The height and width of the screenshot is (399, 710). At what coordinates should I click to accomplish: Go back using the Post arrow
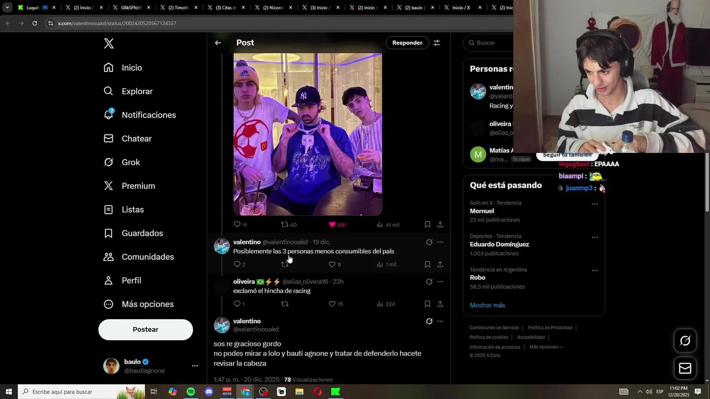(218, 43)
